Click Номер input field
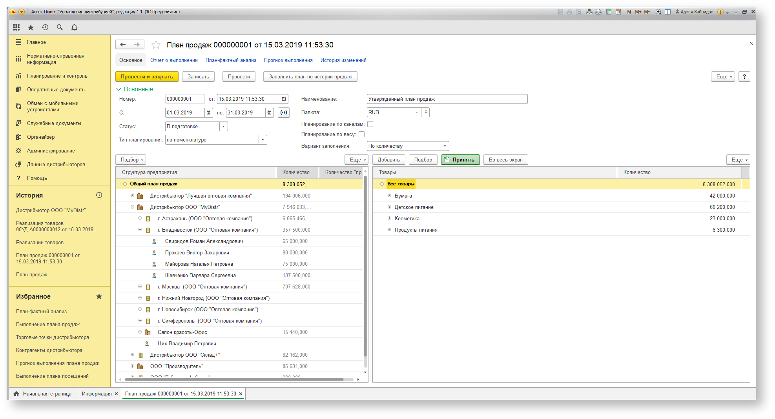This screenshot has width=775, height=419. [185, 99]
